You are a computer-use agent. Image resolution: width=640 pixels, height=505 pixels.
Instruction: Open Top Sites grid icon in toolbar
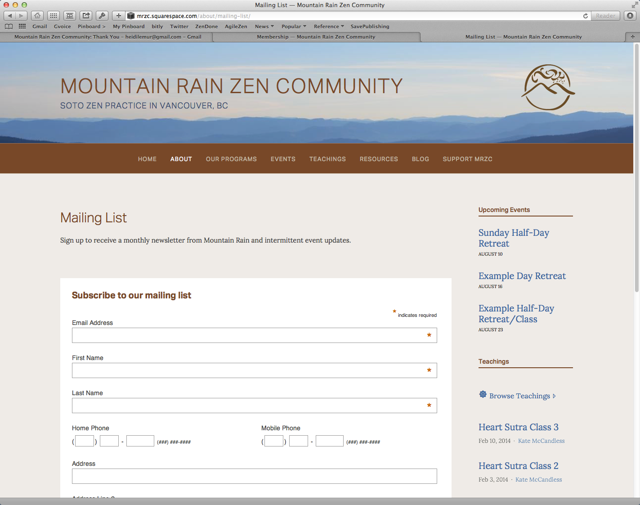(54, 16)
